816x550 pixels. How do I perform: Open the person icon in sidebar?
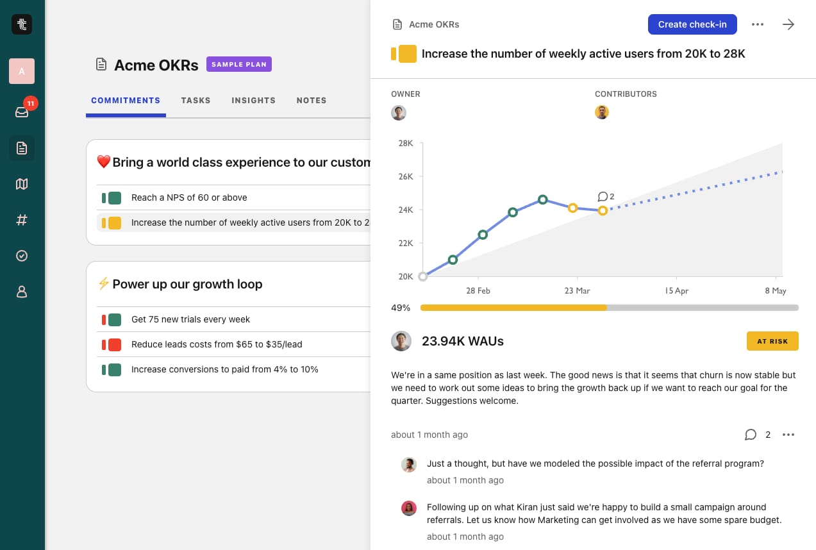point(22,292)
